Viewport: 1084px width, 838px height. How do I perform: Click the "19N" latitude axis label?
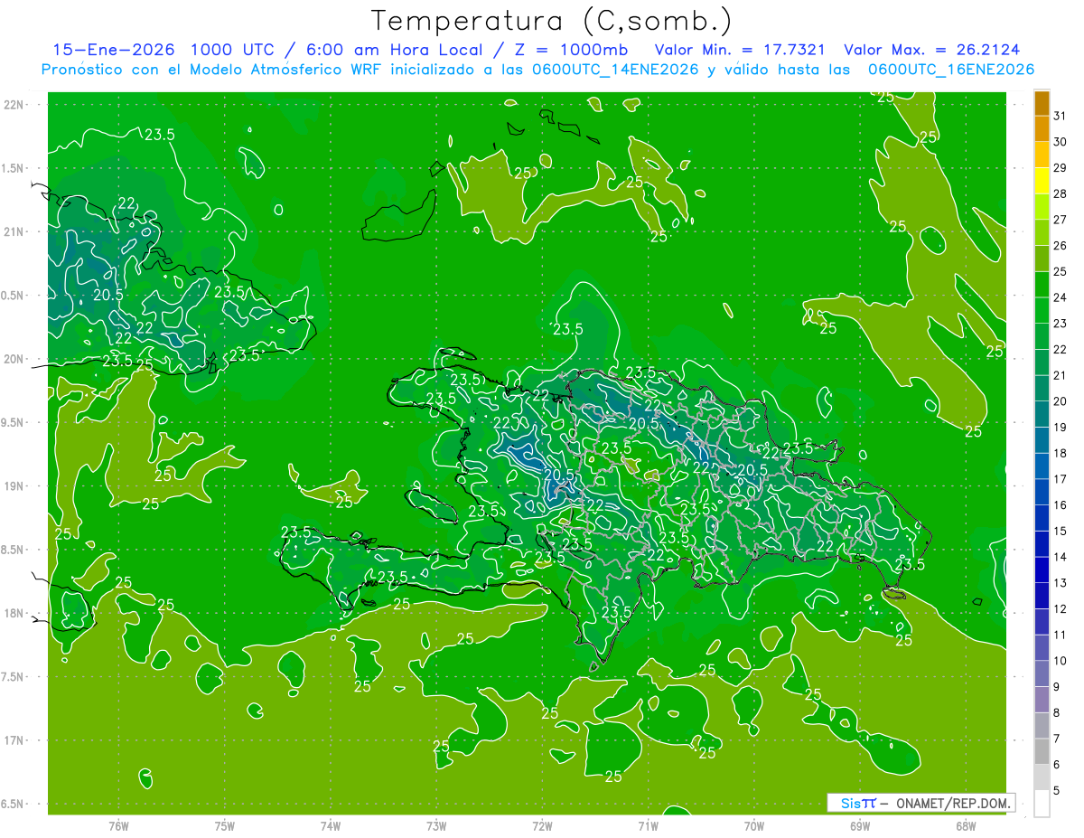(x=15, y=486)
